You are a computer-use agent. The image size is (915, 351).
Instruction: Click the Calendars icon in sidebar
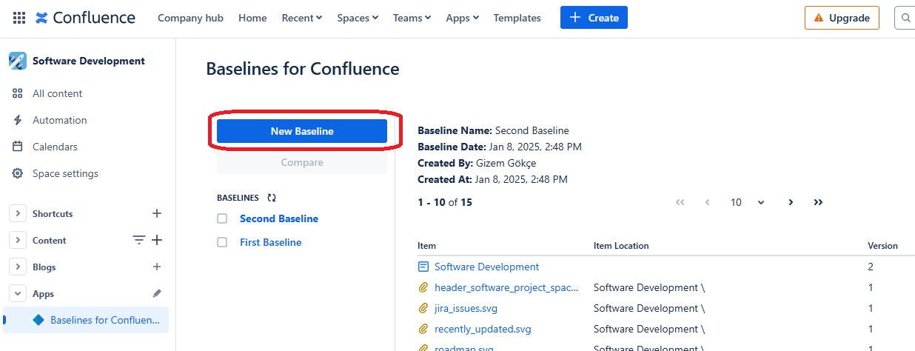click(18, 147)
